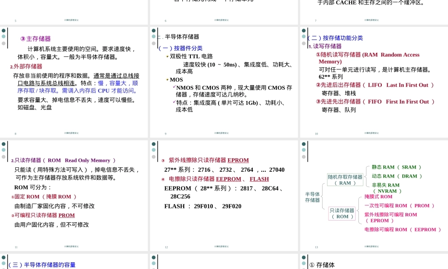Click the line 如磁盘、光盘
Image resolution: width=448 pixels, height=269 pixels.
[34, 108]
